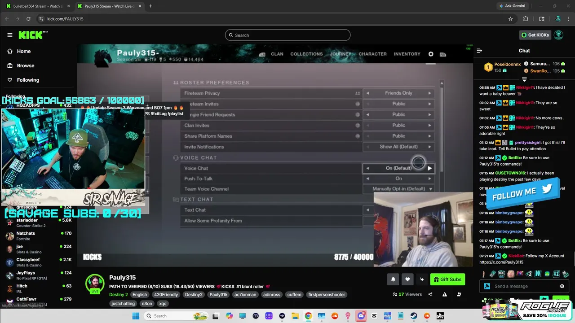Click chat identity badge icon in message box
Screen dimensions: 575x323
[487, 286]
